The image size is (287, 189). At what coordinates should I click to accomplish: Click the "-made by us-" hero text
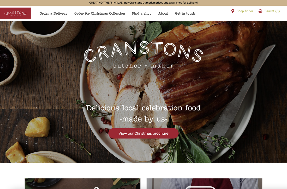(143, 119)
